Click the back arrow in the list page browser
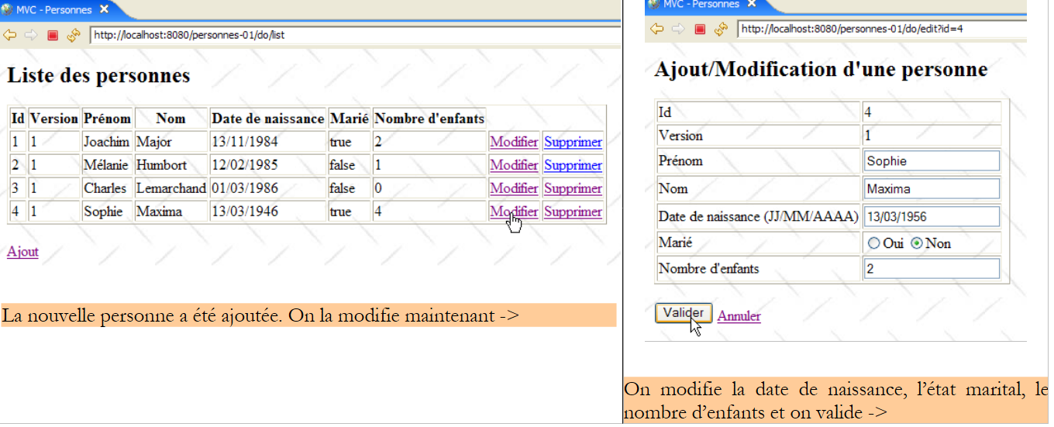1054x427 pixels. tap(10, 35)
